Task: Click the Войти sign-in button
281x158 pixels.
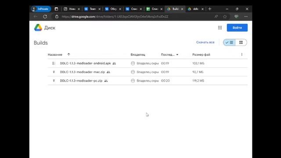Action: [237, 28]
